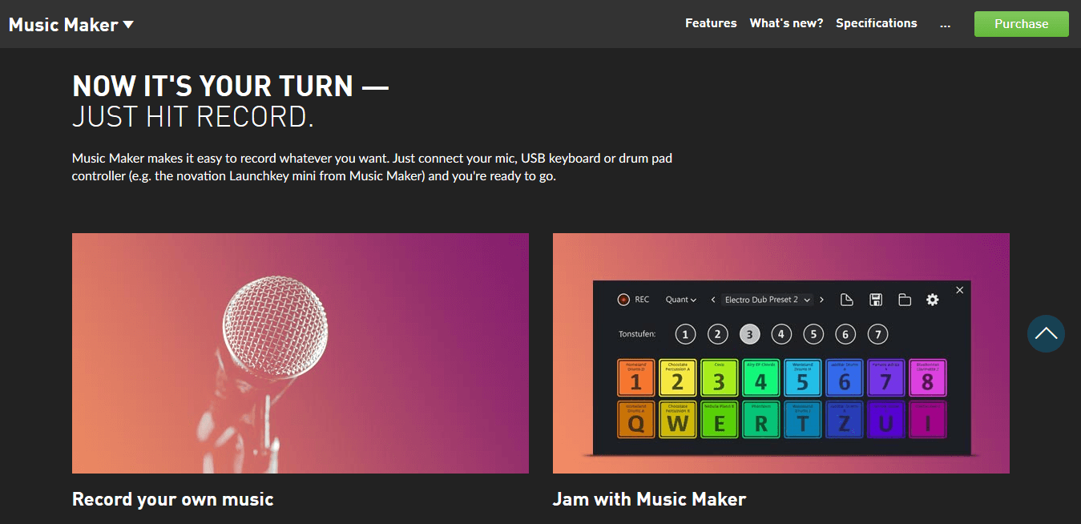Click the "Jam with Music Maker" heading
Image resolution: width=1081 pixels, height=524 pixels.
click(649, 500)
